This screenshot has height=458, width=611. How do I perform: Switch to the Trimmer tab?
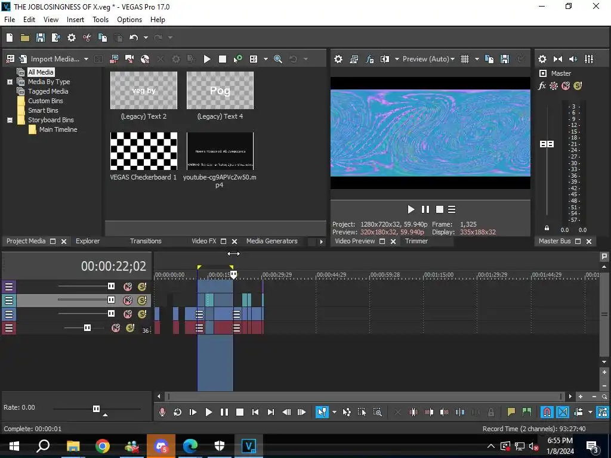[x=416, y=241]
